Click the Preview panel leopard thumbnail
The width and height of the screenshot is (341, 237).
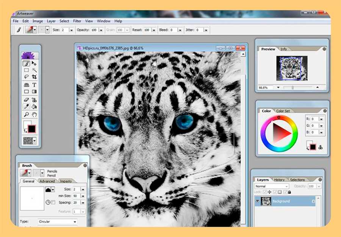292,68
